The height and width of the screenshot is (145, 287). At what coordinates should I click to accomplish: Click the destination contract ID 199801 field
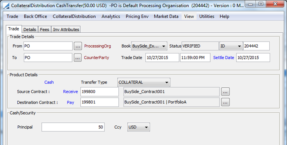pyautogui.click(x=100, y=102)
